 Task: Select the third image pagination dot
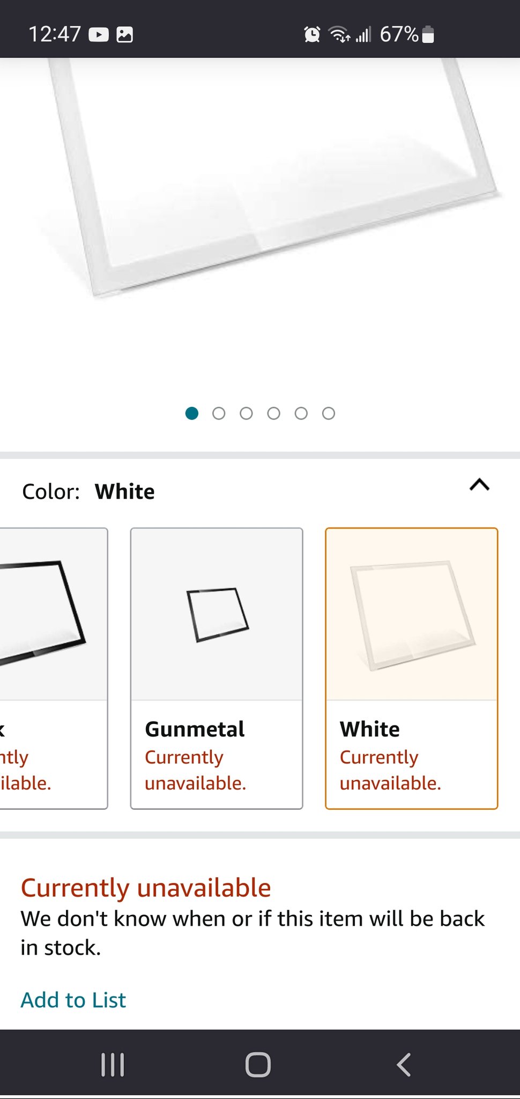click(246, 413)
